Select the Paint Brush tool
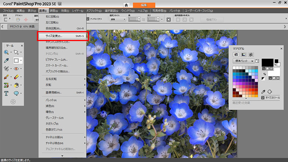 [7, 77]
